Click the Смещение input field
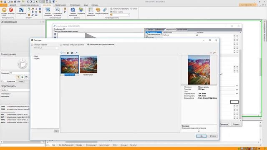 tap(20, 73)
